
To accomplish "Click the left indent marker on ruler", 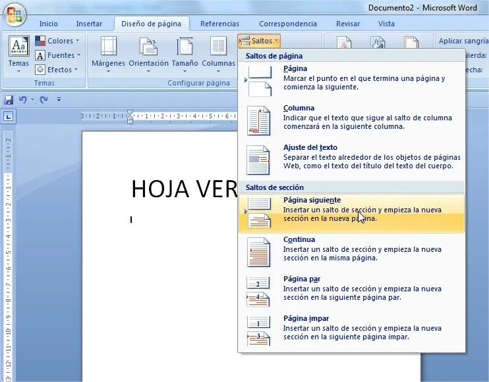I will coord(130,120).
